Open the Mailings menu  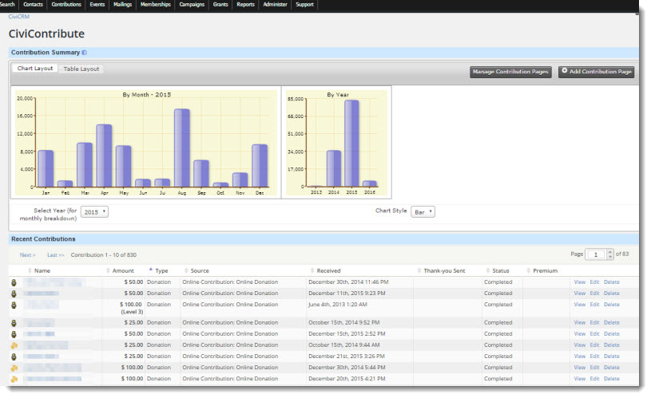point(122,5)
